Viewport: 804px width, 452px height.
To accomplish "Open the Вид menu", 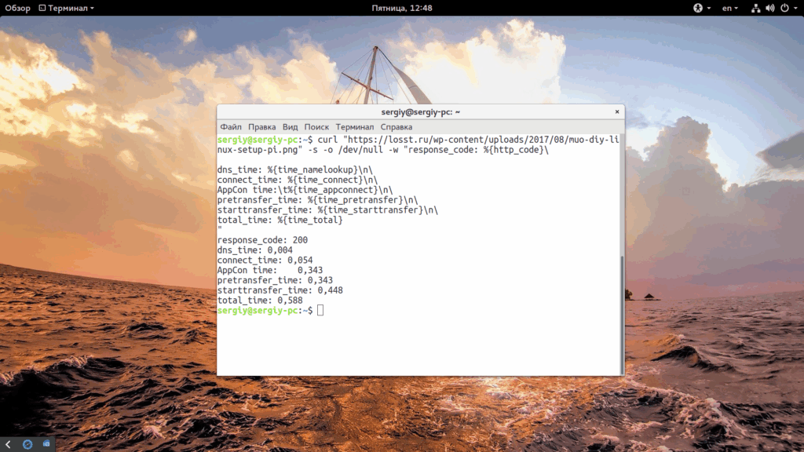I will point(290,126).
